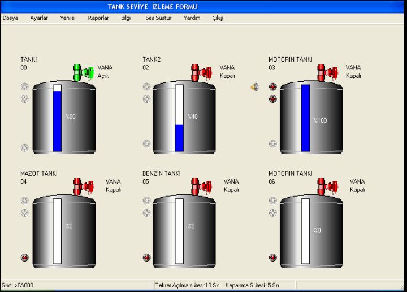Click the speaker alarm icon near MOTORİN TANKI
The height and width of the screenshot is (292, 407).
pos(255,87)
